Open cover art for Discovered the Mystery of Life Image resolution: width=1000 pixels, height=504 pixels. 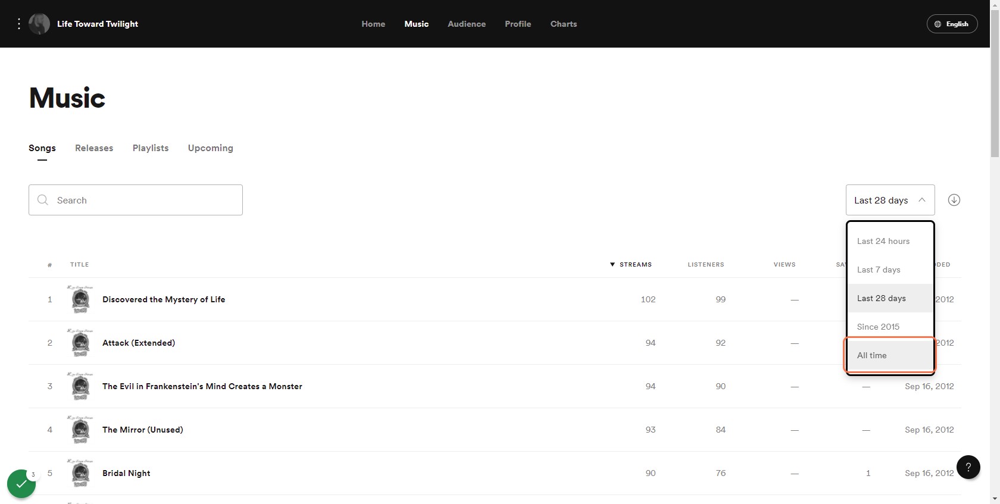click(x=80, y=299)
